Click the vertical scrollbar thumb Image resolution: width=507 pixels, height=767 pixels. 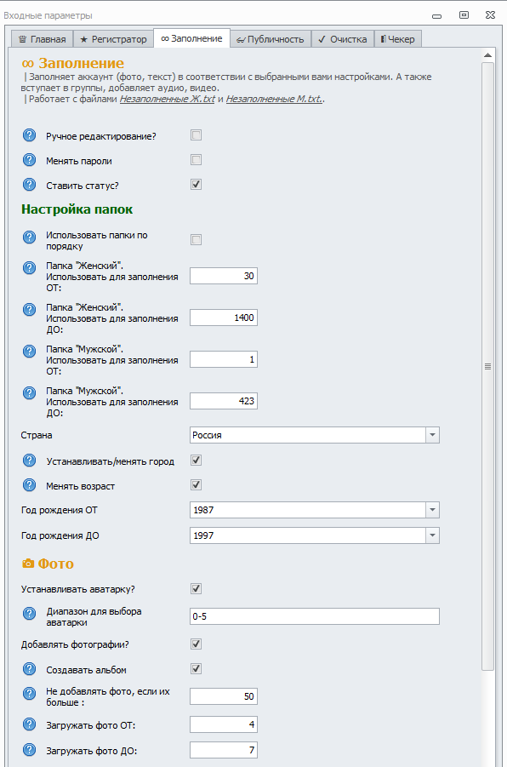pyautogui.click(x=487, y=366)
